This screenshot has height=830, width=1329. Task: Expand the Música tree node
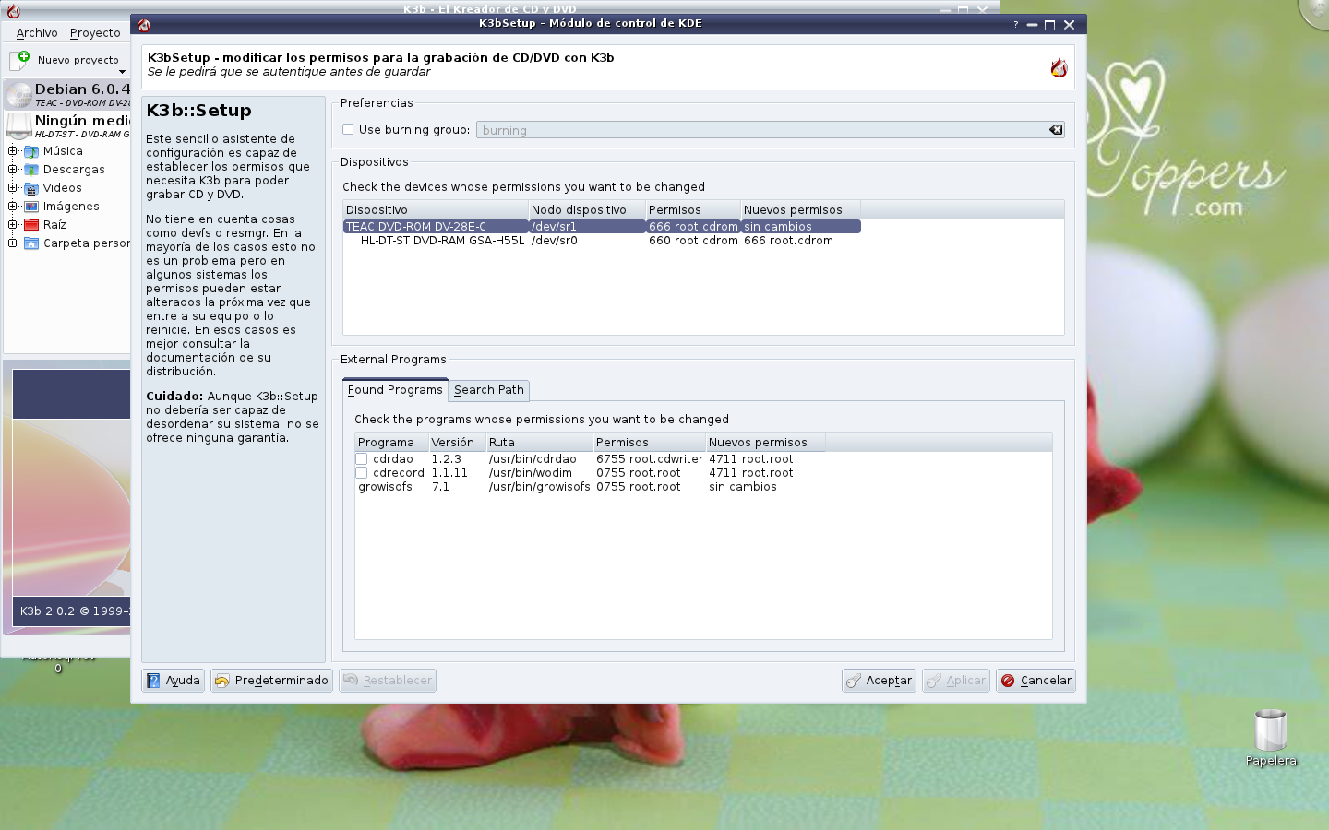[13, 151]
